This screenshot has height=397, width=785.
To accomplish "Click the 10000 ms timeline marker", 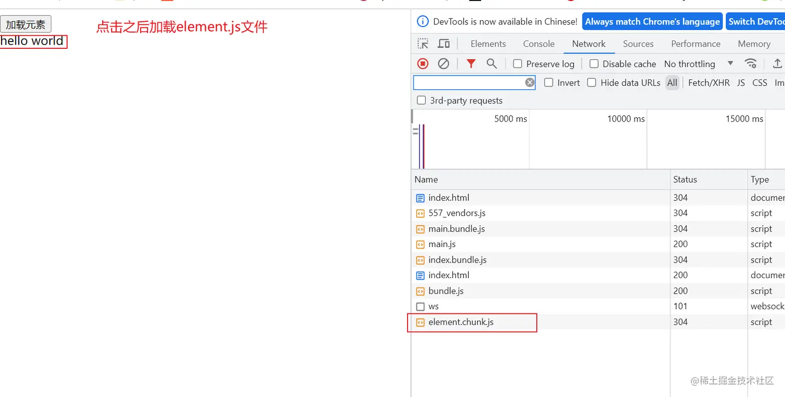I will pos(626,119).
